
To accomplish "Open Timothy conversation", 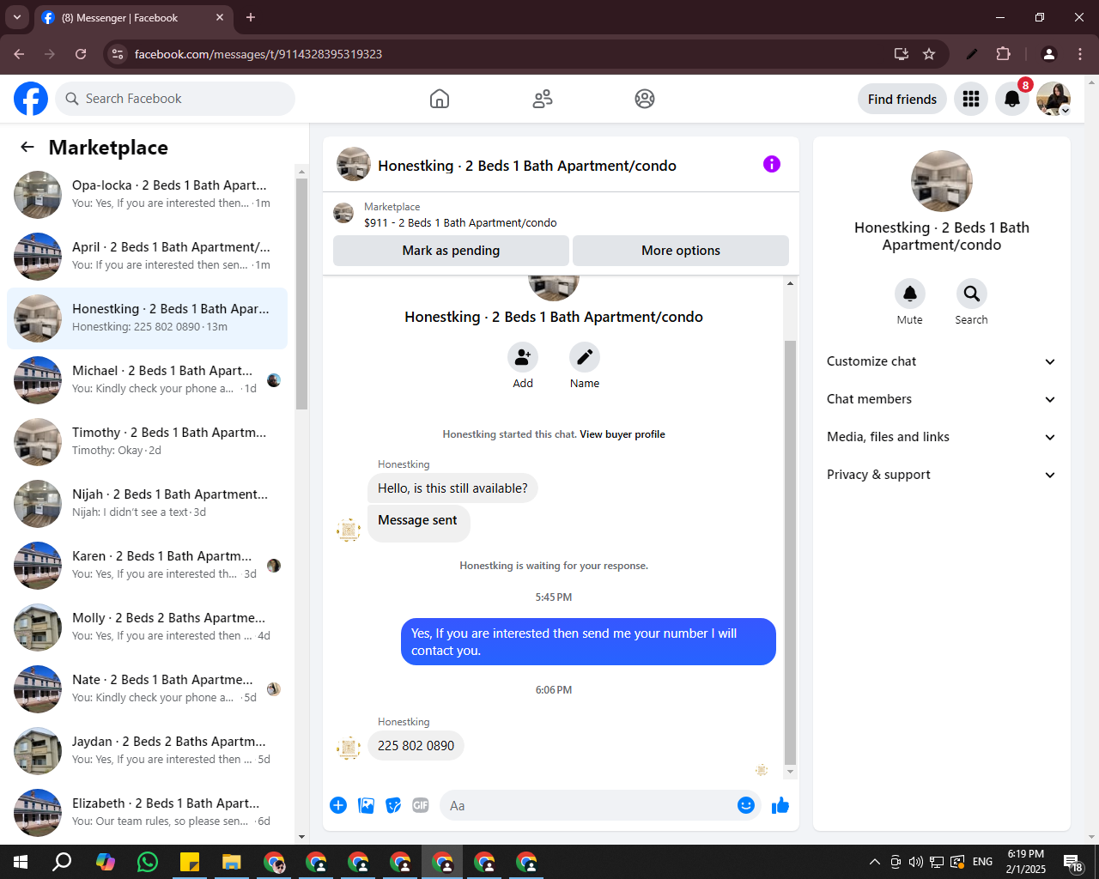I will pyautogui.click(x=148, y=442).
